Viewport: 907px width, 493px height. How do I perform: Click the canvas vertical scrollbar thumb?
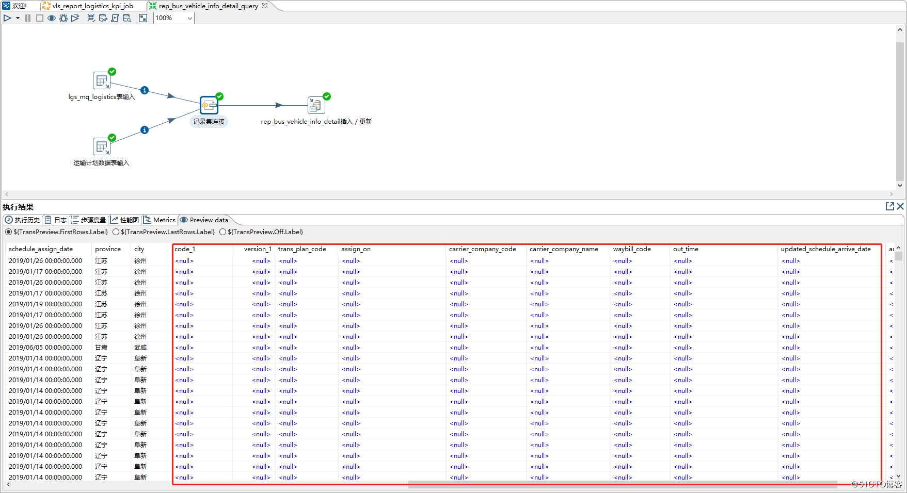[900, 111]
